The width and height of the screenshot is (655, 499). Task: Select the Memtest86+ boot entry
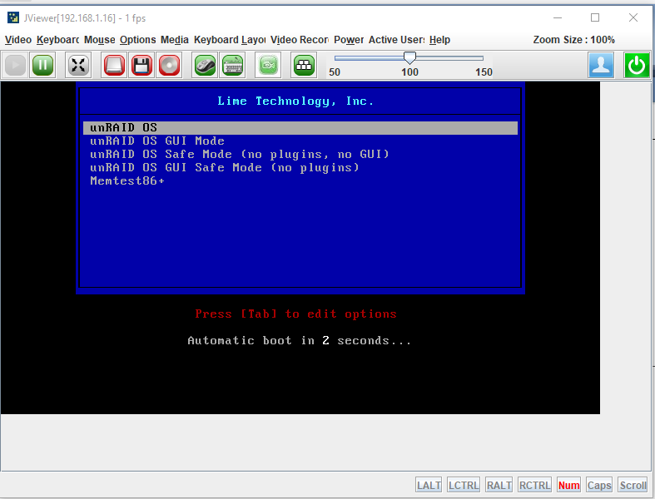tap(127, 180)
